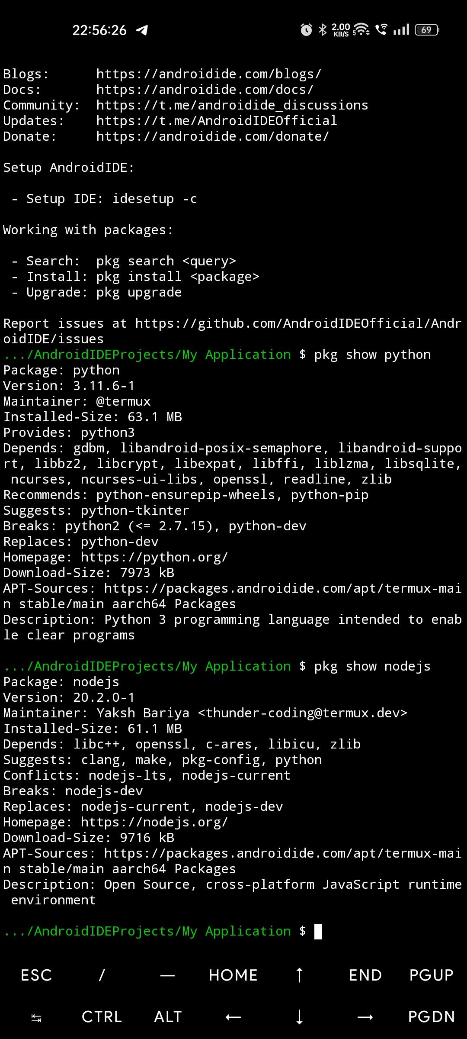Viewport: 467px width, 1039px height.
Task: Tap the terminal cursor at the prompt
Action: 318,931
